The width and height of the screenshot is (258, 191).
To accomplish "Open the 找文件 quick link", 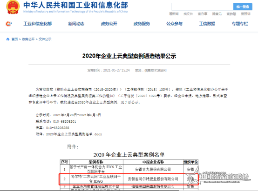I will 188,14.
